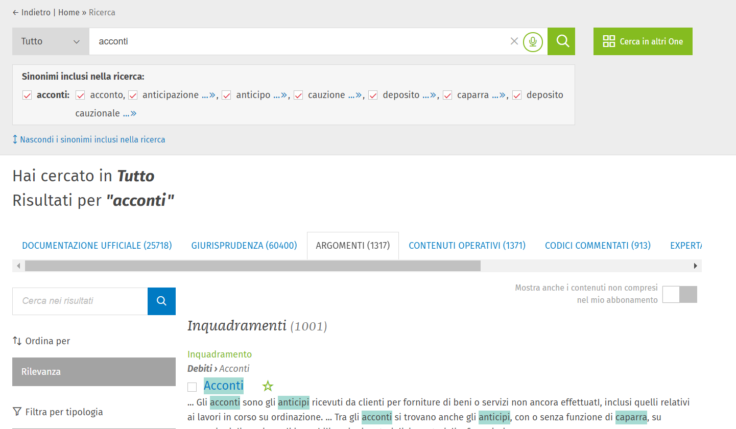Uncheck the 'acconto' synonym checkbox
Viewport: 736px width, 429px height.
coord(80,96)
